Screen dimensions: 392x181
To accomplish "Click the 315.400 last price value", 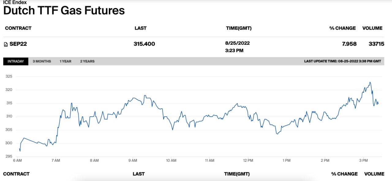I will click(x=144, y=44).
